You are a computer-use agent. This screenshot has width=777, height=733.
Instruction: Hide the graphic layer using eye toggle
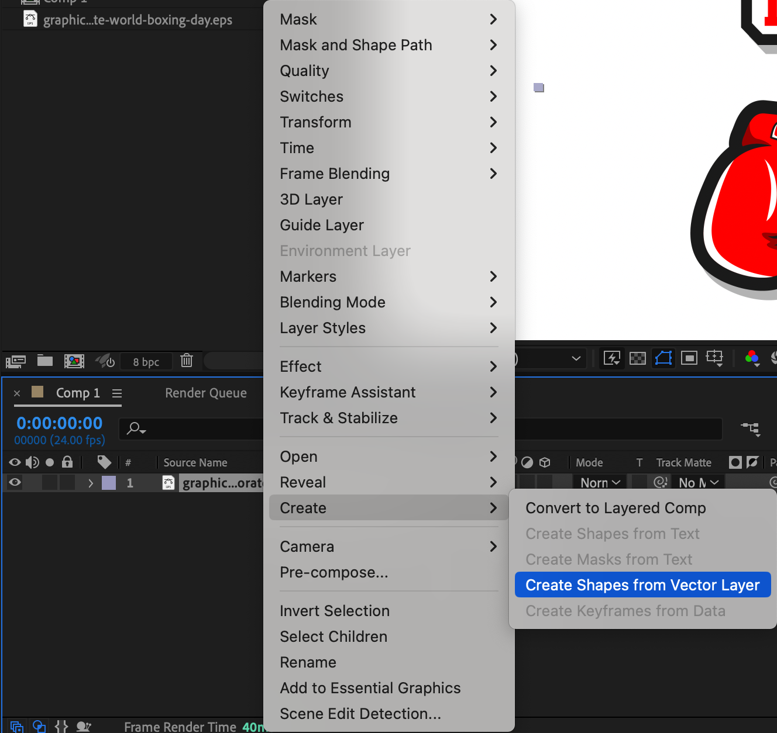coord(15,482)
